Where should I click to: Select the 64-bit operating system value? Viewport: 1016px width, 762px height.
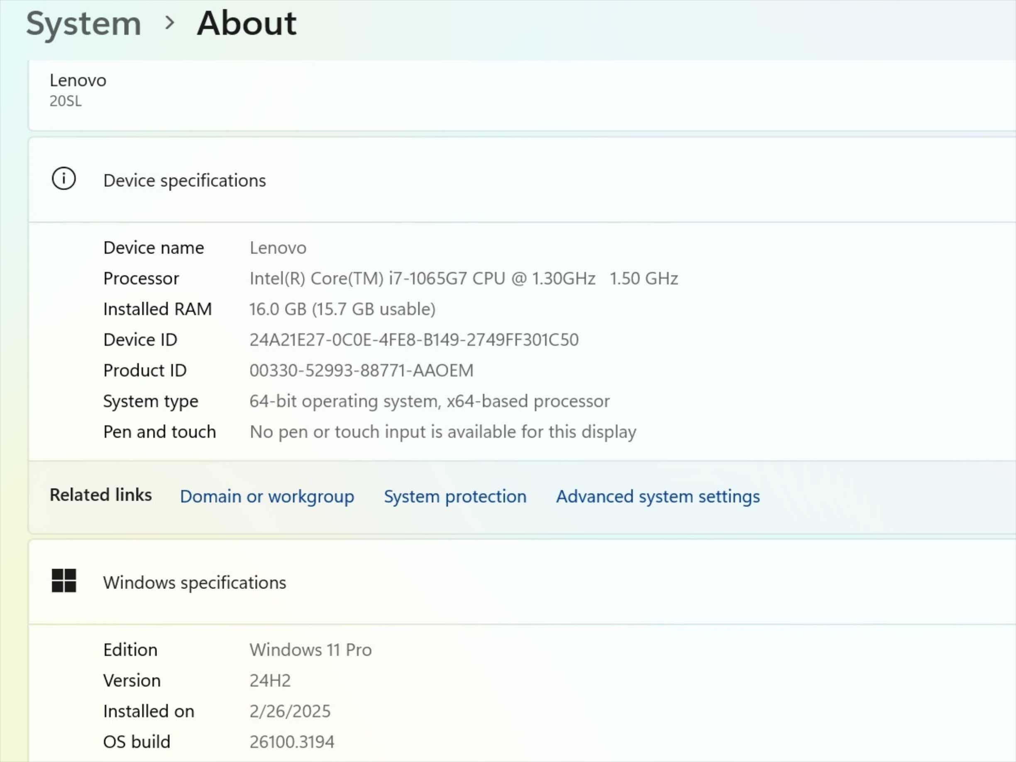coord(430,401)
